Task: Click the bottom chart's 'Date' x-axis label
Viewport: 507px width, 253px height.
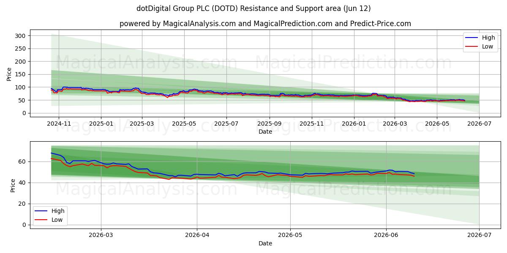Action: (x=265, y=243)
